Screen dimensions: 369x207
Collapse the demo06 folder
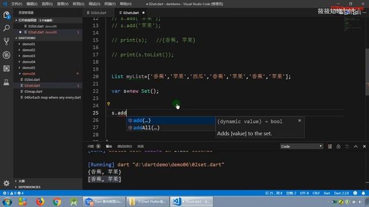click(x=28, y=74)
